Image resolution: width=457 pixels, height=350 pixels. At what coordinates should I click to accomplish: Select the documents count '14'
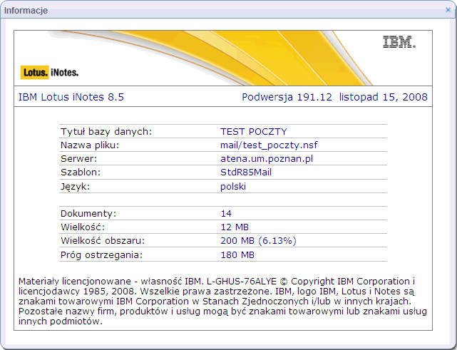[x=226, y=214]
